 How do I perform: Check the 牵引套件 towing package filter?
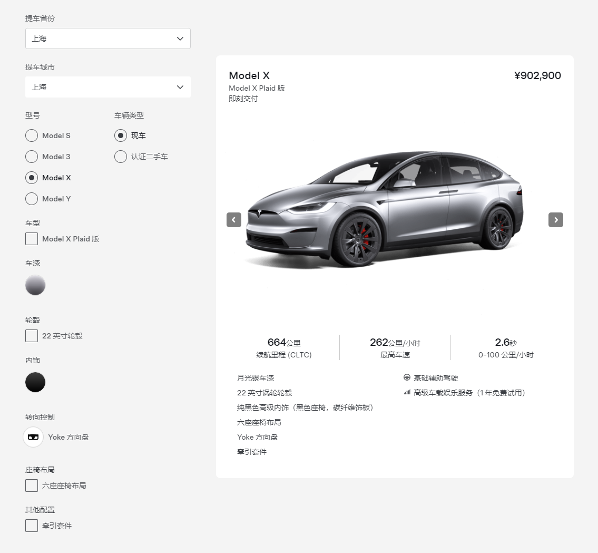click(x=31, y=526)
